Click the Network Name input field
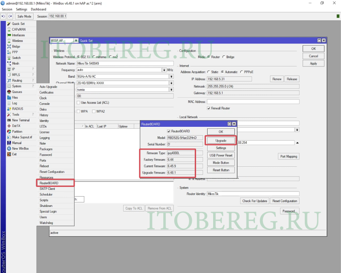The width and height of the screenshot is (341, 273). click(x=125, y=64)
